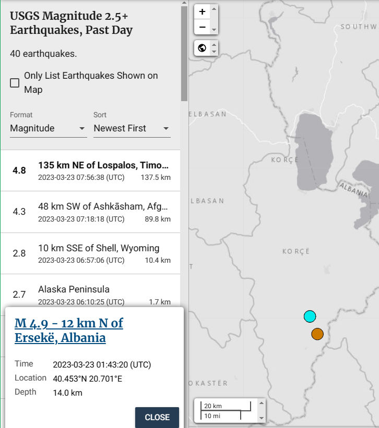
Task: Click up arrow beside scale bar
Action: coord(261,402)
